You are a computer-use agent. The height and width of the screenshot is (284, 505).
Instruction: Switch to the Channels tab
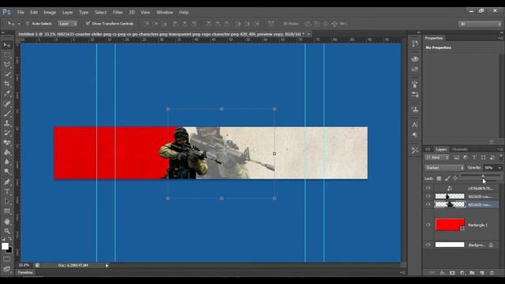[459, 149]
